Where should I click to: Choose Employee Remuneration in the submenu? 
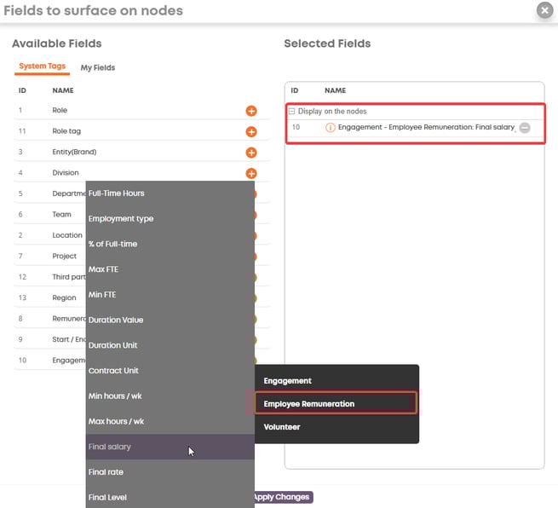pos(309,404)
